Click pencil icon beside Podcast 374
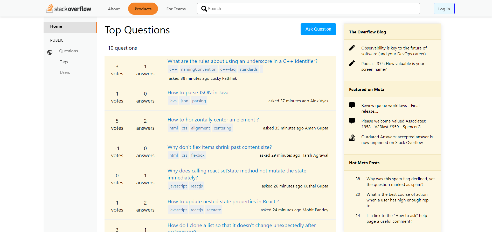The width and height of the screenshot is (492, 232). (352, 63)
